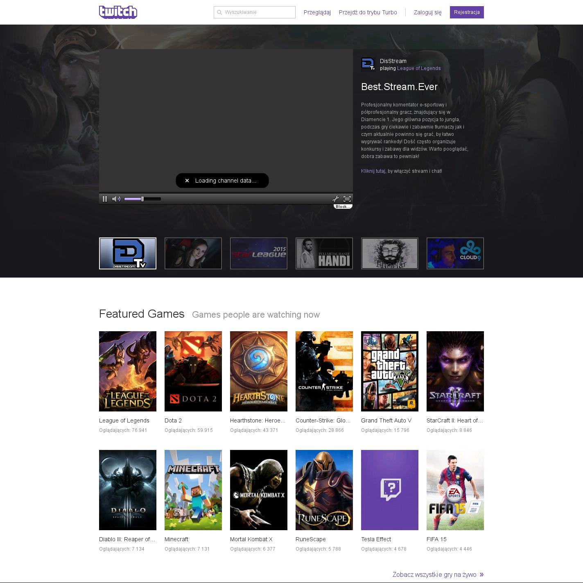The height and width of the screenshot is (583, 583).
Task: Click the 'League of Legends' game title
Action: [x=124, y=420]
